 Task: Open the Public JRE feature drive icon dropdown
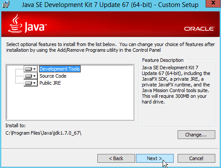pyautogui.click(x=31, y=83)
